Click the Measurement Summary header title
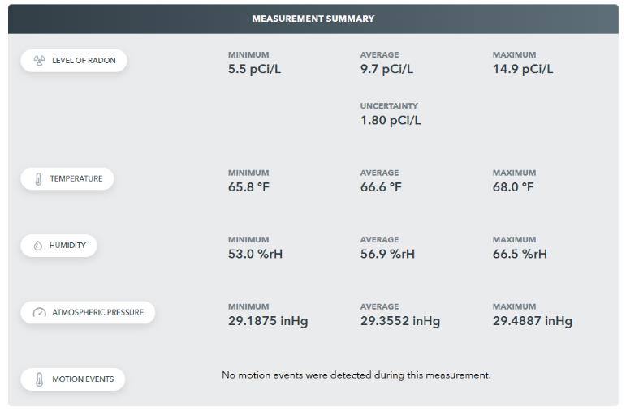Viewport: 626px width, 411px height. 313,19
